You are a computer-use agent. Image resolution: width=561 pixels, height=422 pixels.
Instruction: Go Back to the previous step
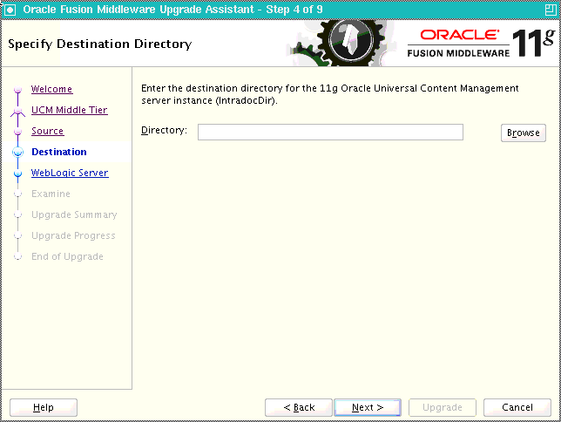pos(299,407)
